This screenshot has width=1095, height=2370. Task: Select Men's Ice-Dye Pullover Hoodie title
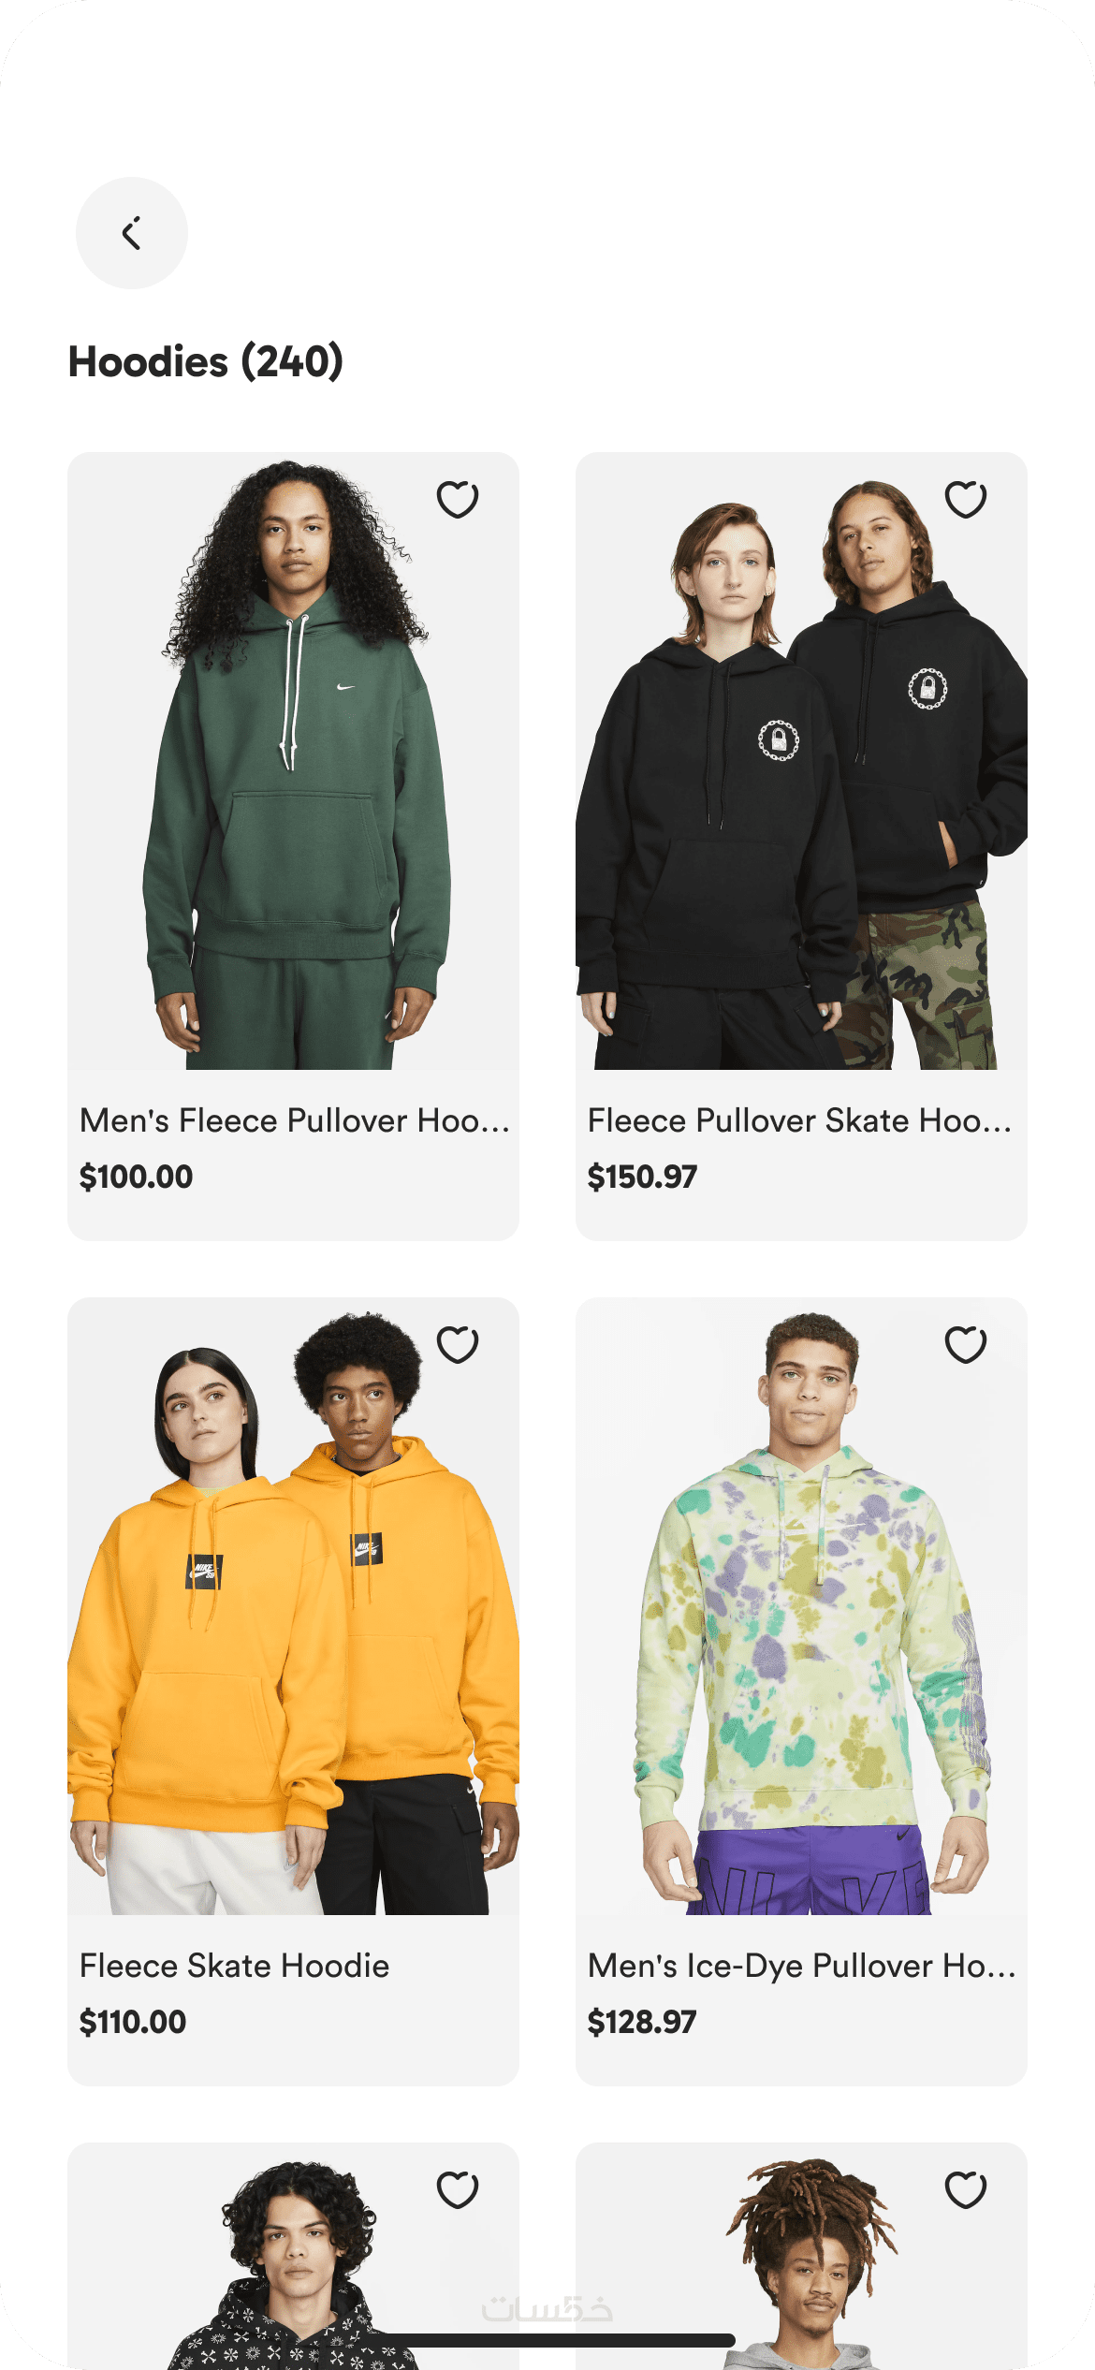click(802, 1966)
